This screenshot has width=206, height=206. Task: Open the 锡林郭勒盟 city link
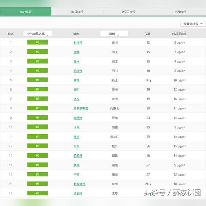(81, 109)
